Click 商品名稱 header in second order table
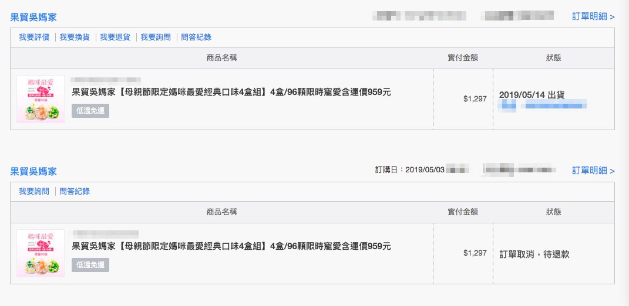629x306 pixels. (222, 212)
